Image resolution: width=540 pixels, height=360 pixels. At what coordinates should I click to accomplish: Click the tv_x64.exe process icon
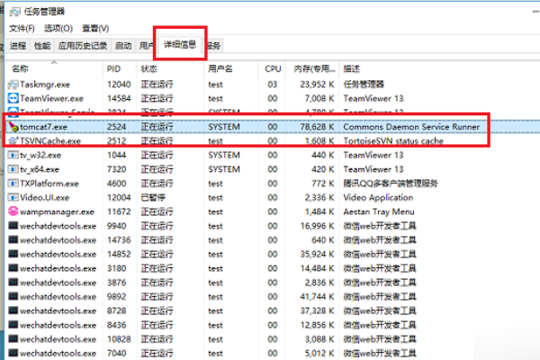coord(13,169)
